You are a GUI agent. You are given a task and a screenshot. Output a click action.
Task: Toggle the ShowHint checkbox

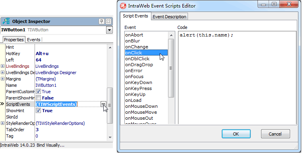tap(38, 111)
